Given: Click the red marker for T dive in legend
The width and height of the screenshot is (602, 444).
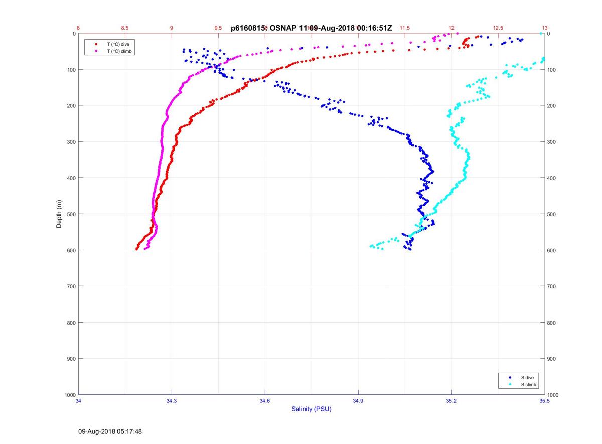Looking at the screenshot, I should click(96, 44).
